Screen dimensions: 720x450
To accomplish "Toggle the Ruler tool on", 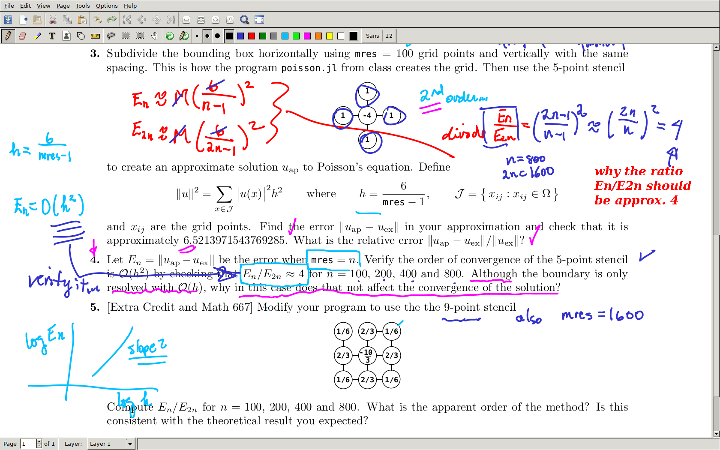I will click(95, 36).
